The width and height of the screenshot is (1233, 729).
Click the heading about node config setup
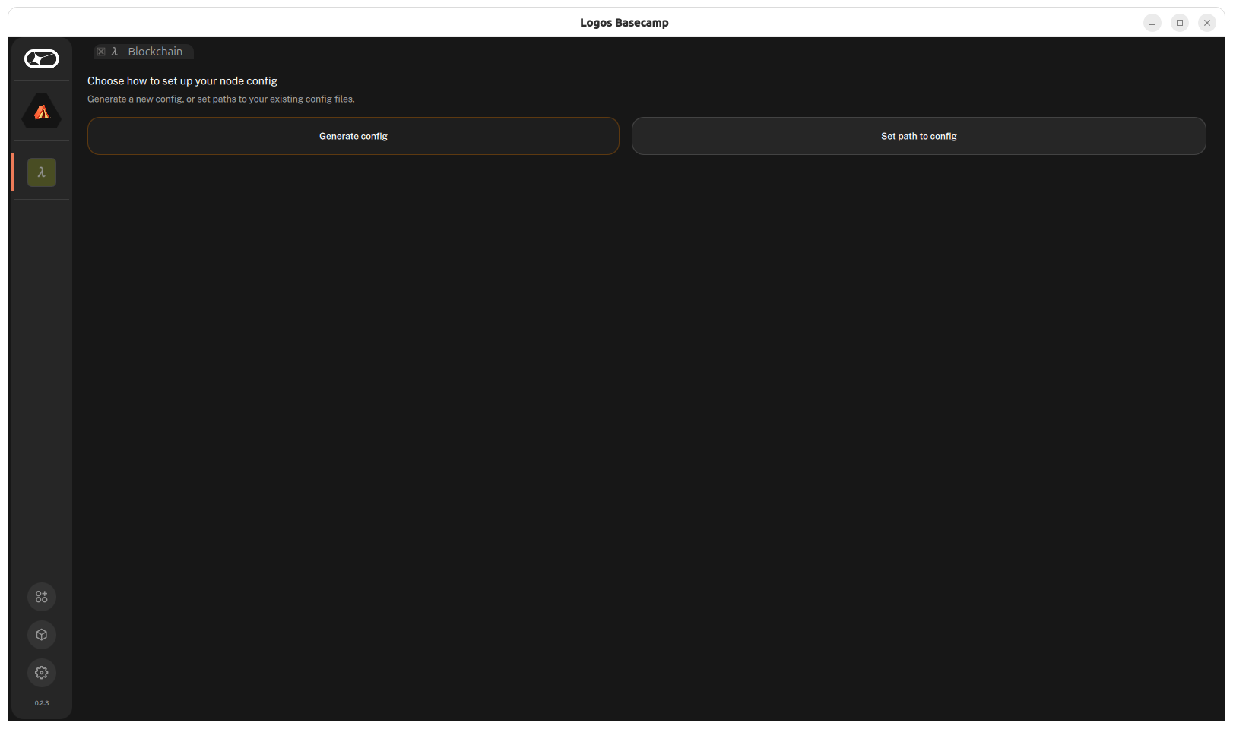[182, 80]
